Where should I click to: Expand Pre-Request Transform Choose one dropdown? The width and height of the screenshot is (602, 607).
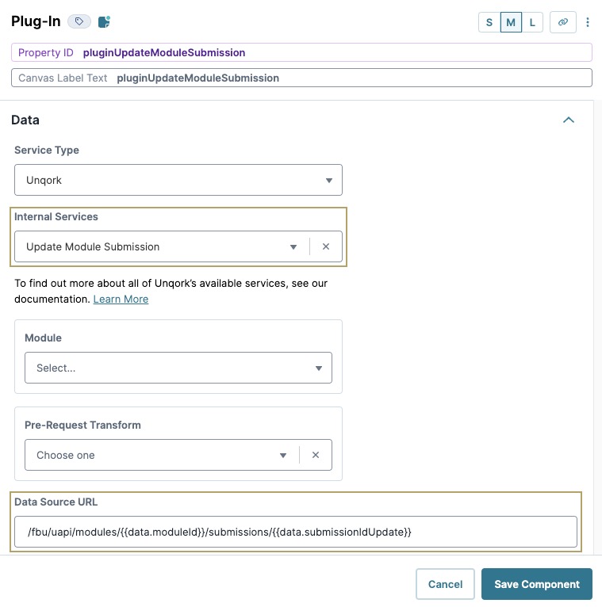click(x=162, y=455)
